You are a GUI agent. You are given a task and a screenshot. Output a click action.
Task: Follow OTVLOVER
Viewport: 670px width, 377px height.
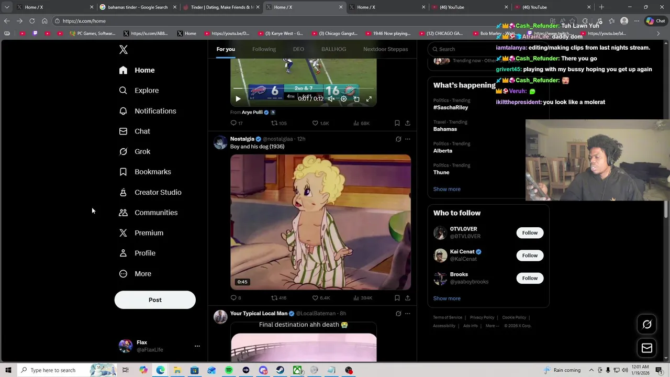coord(530,233)
